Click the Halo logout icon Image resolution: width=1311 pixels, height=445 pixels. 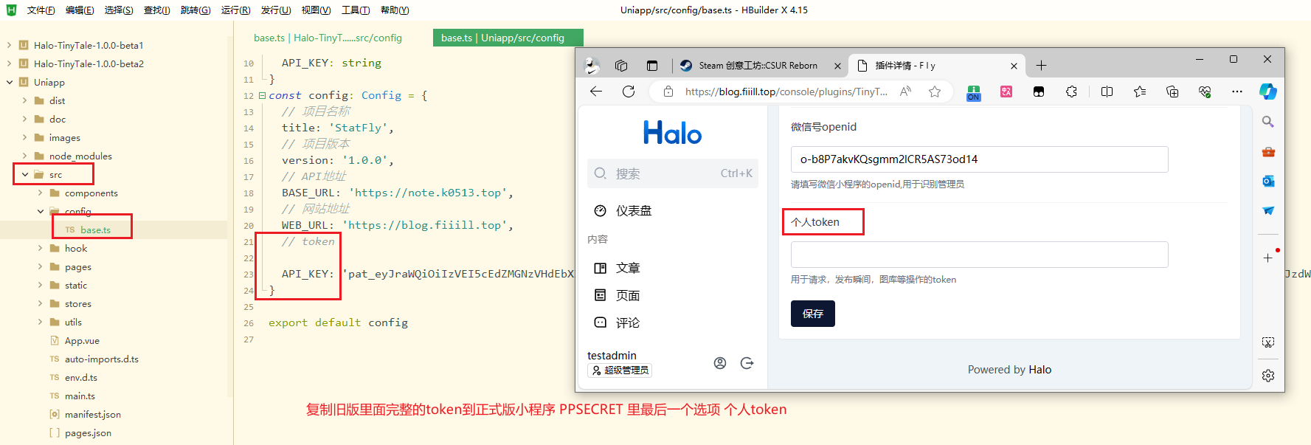(x=747, y=363)
